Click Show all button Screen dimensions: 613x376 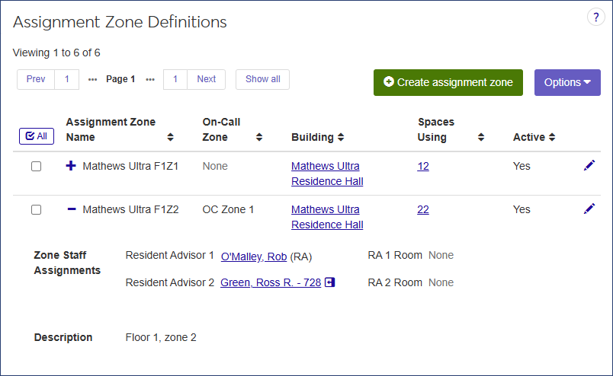click(263, 79)
